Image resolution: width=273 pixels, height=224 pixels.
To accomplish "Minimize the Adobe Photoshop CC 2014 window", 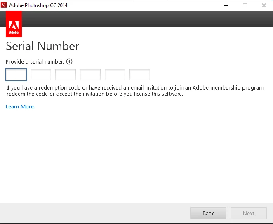I will pyautogui.click(x=226, y=5).
